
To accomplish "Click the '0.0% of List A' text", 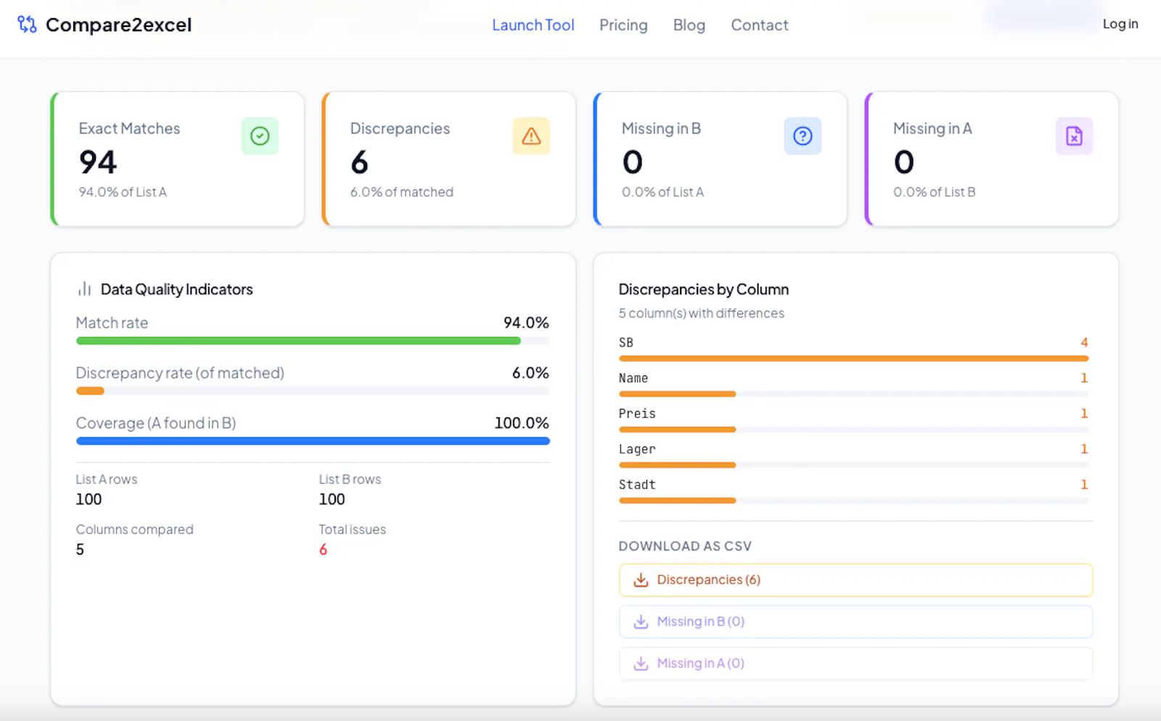I will coord(662,192).
